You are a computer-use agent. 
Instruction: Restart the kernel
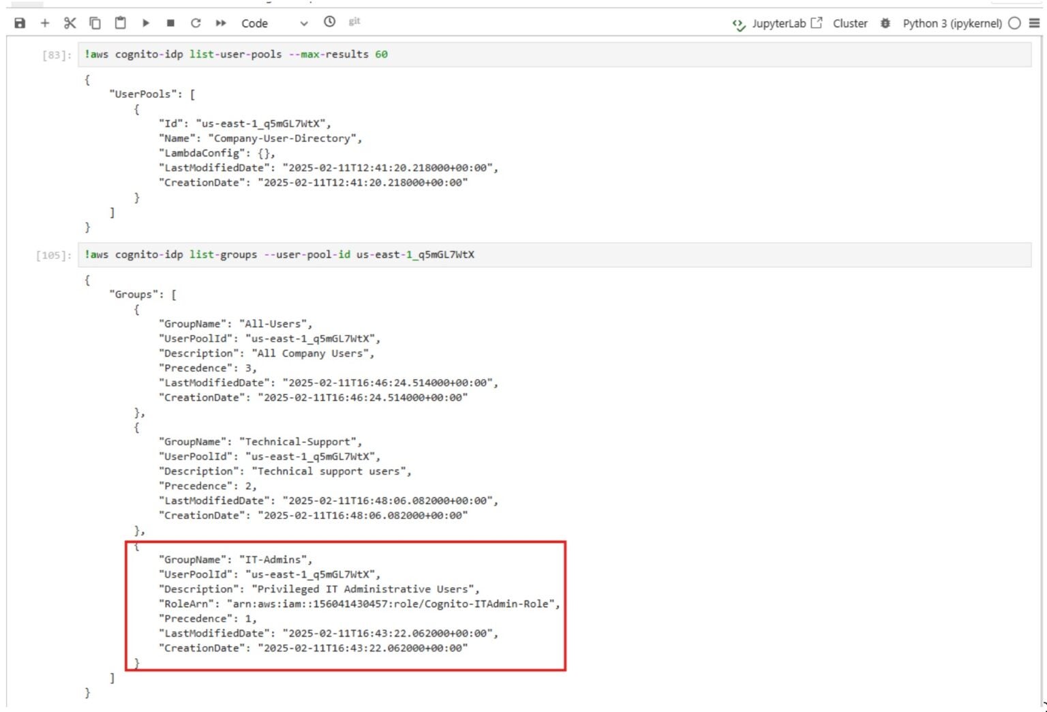[x=196, y=23]
